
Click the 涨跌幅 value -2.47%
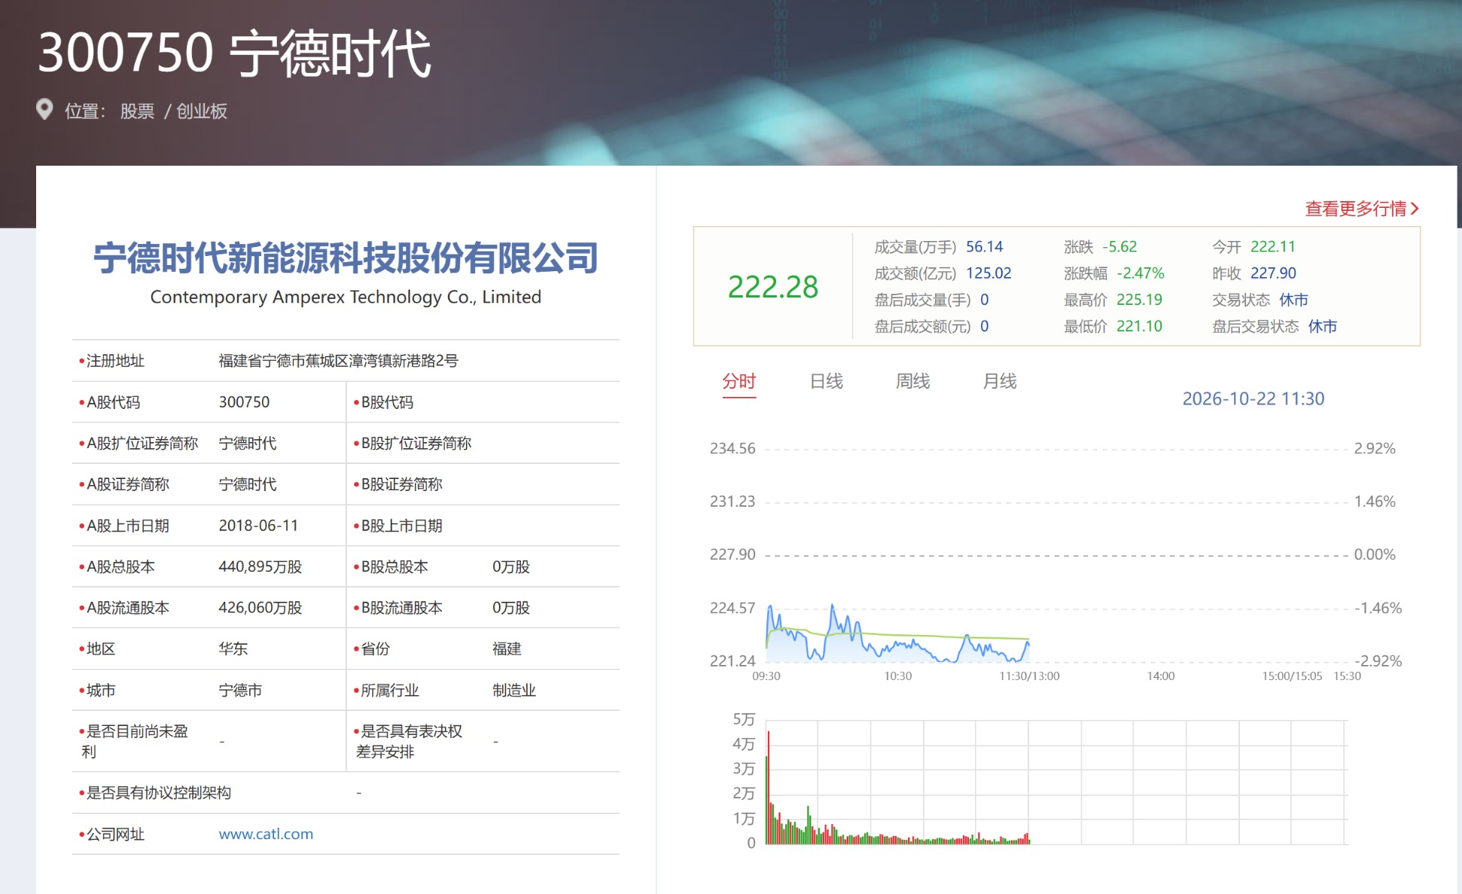[x=1140, y=273]
